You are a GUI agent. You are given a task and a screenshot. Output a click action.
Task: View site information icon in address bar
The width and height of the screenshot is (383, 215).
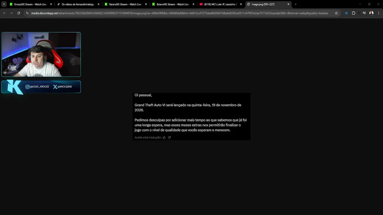pos(27,13)
